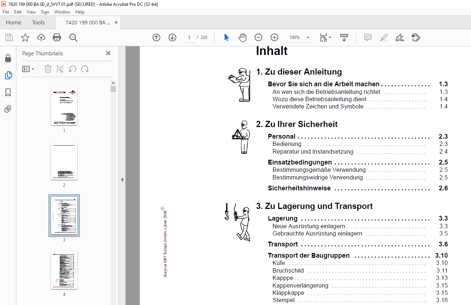Open the Attachments paperclip panel

click(x=8, y=109)
